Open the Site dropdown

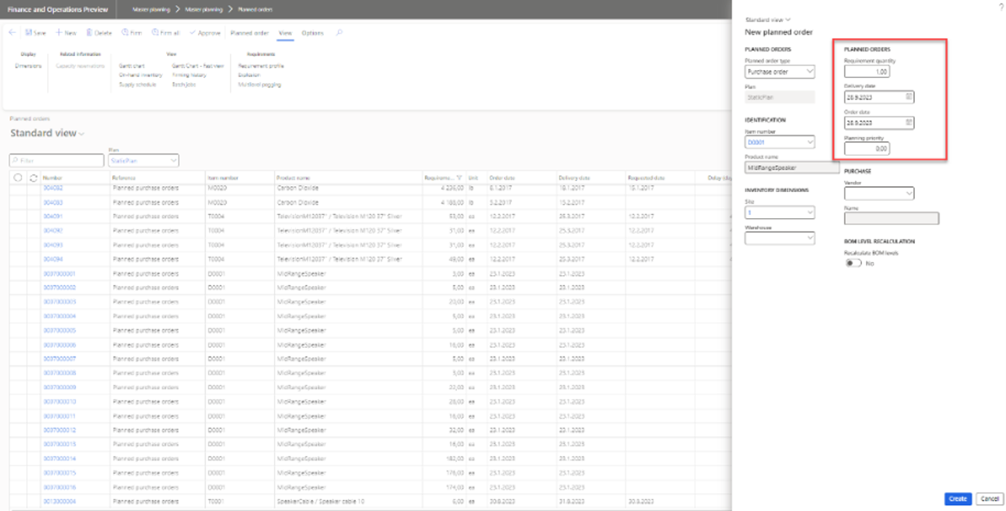point(780,213)
